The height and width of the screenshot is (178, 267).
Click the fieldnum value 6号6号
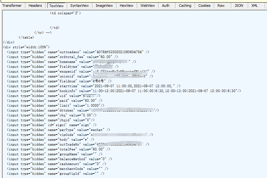pyautogui.click(x=98, y=81)
